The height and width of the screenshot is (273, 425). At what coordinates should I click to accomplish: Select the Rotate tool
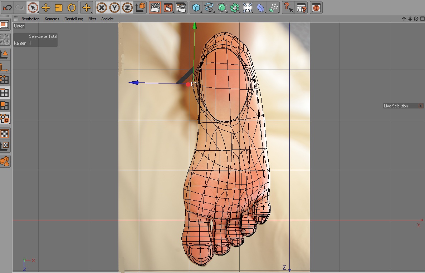[72, 7]
